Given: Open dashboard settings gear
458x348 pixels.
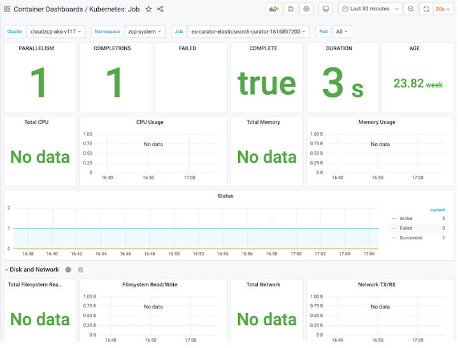Looking at the screenshot, I should pos(306,9).
